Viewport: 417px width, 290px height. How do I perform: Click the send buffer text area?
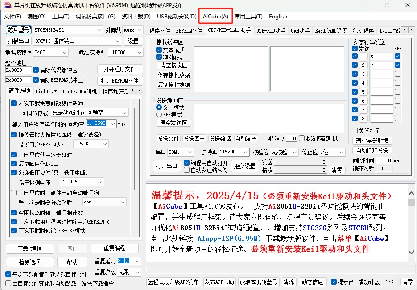[269, 118]
